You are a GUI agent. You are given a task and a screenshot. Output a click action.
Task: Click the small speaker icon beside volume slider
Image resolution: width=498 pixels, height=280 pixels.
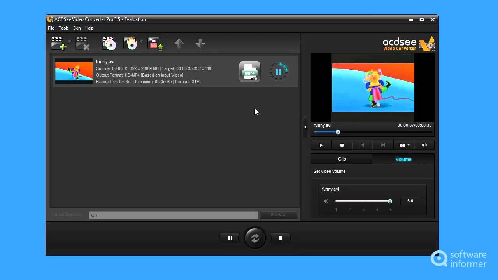coord(326,201)
